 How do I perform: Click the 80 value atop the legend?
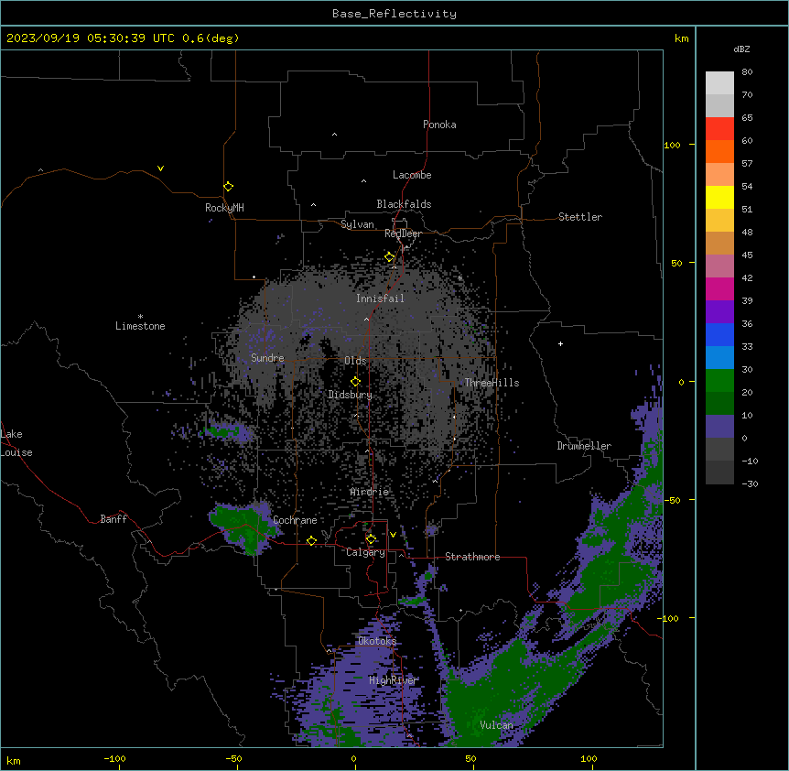[747, 72]
